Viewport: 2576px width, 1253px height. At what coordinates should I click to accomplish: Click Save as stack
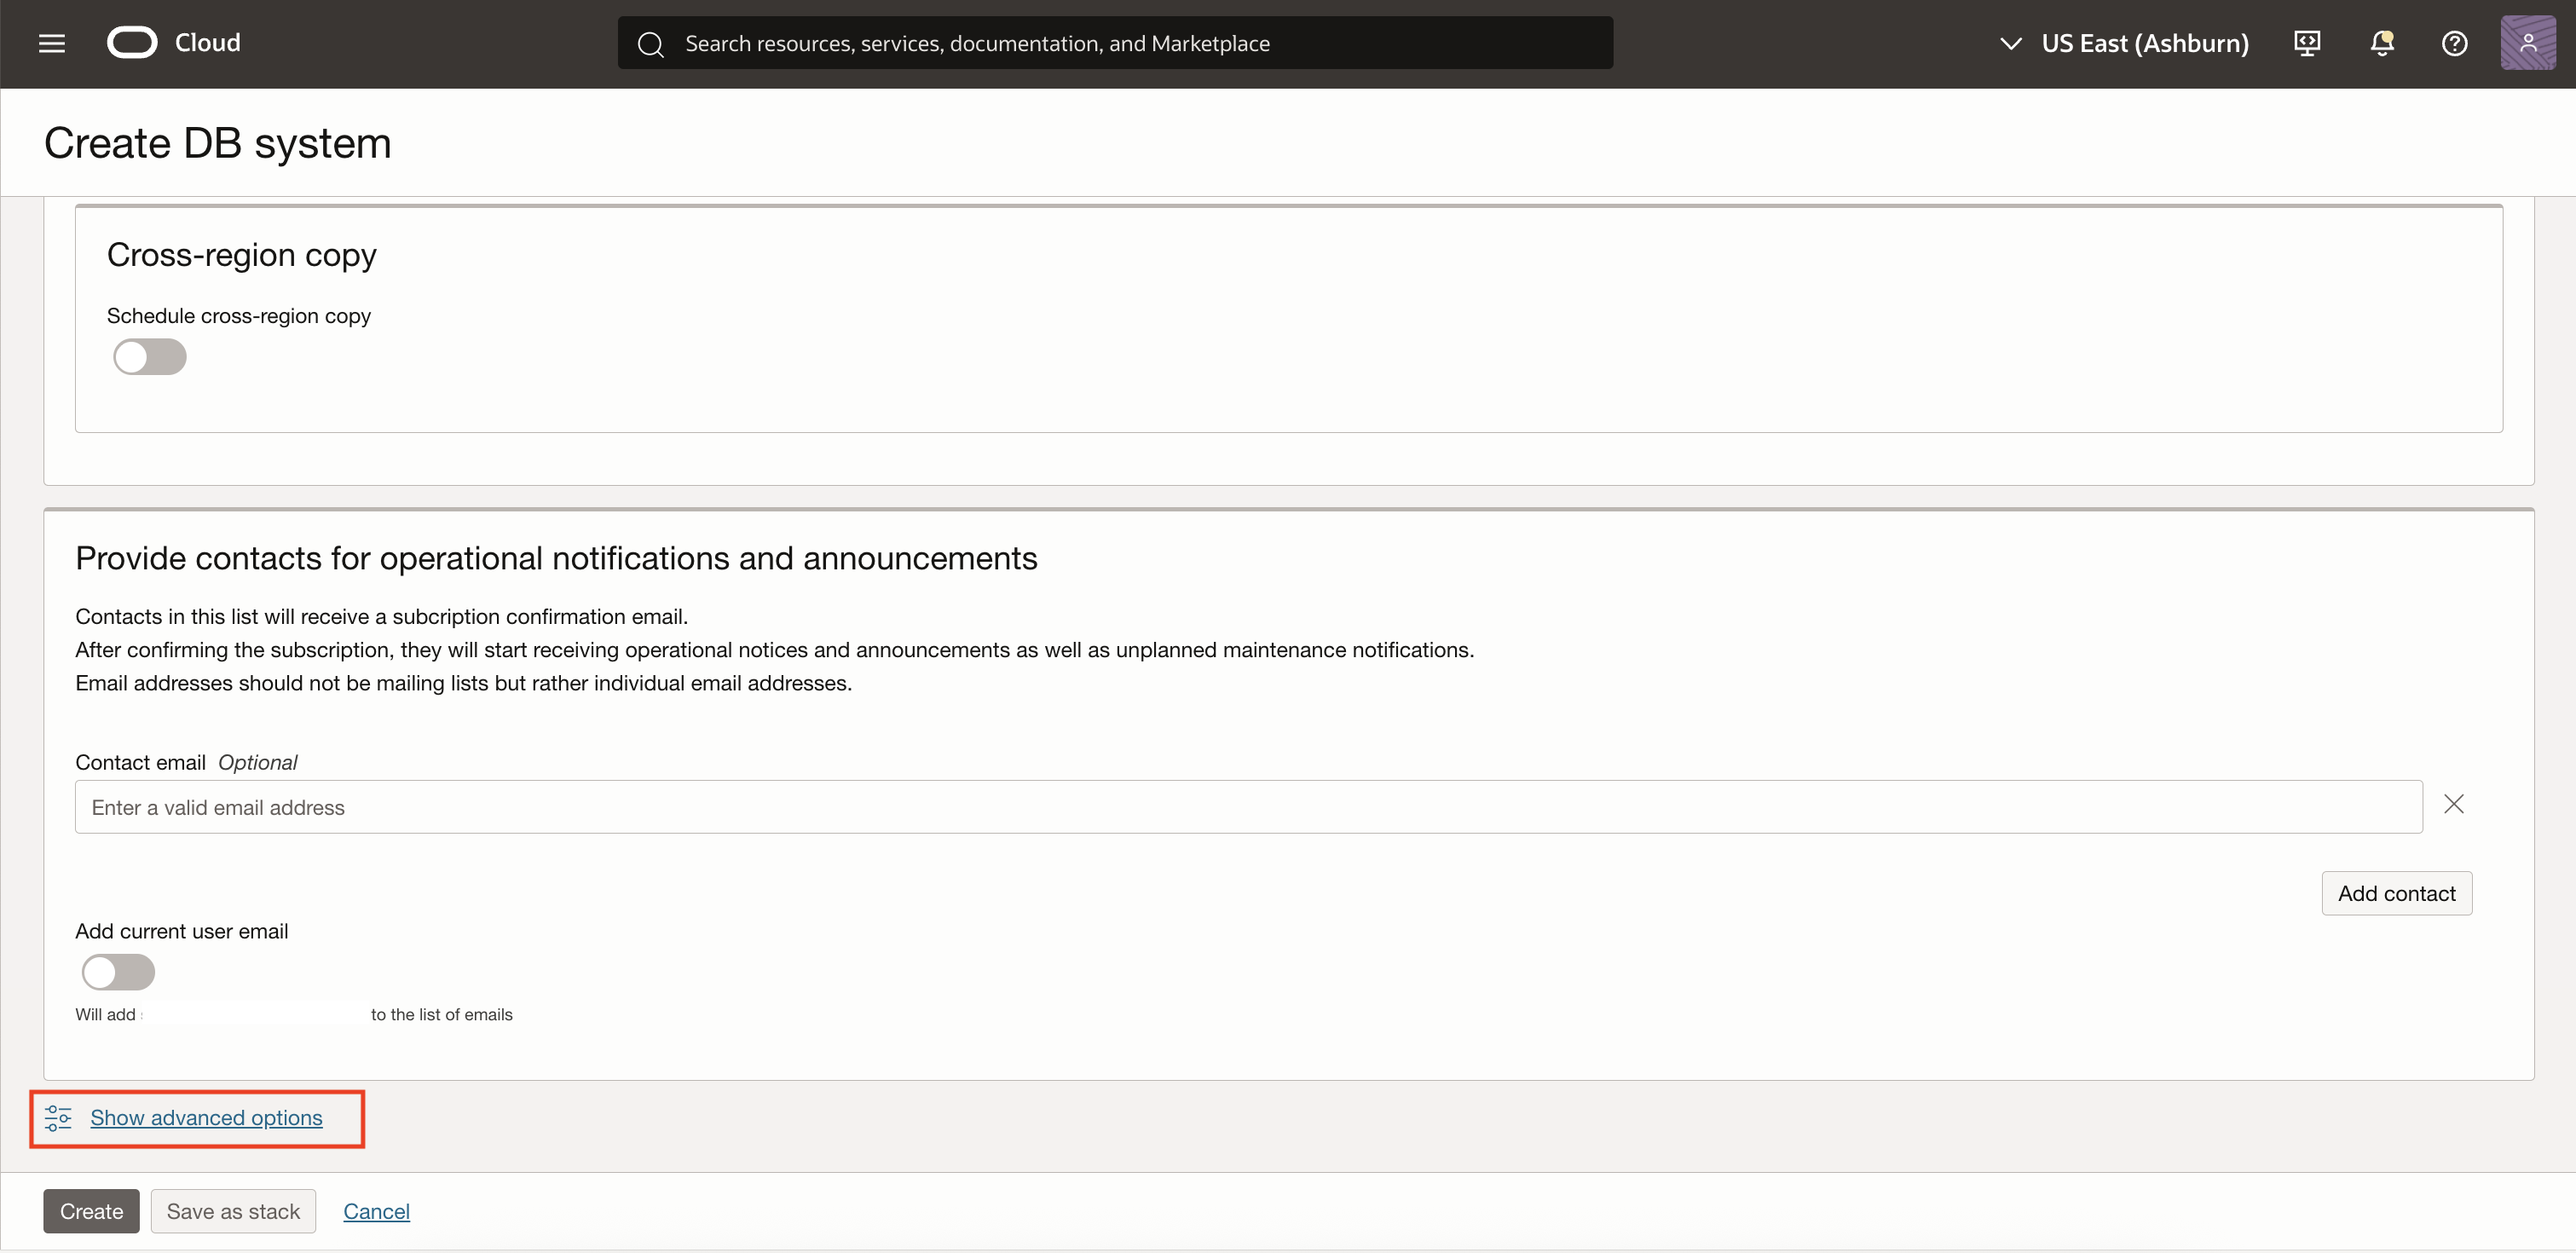(x=233, y=1210)
